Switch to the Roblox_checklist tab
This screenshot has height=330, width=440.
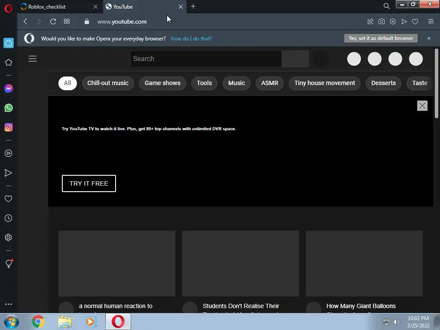[57, 6]
